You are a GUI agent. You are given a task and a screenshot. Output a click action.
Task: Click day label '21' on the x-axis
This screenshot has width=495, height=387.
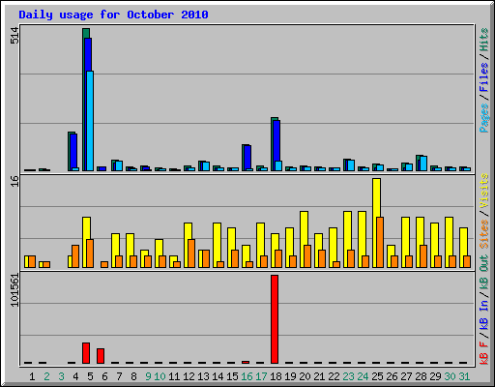(319, 376)
